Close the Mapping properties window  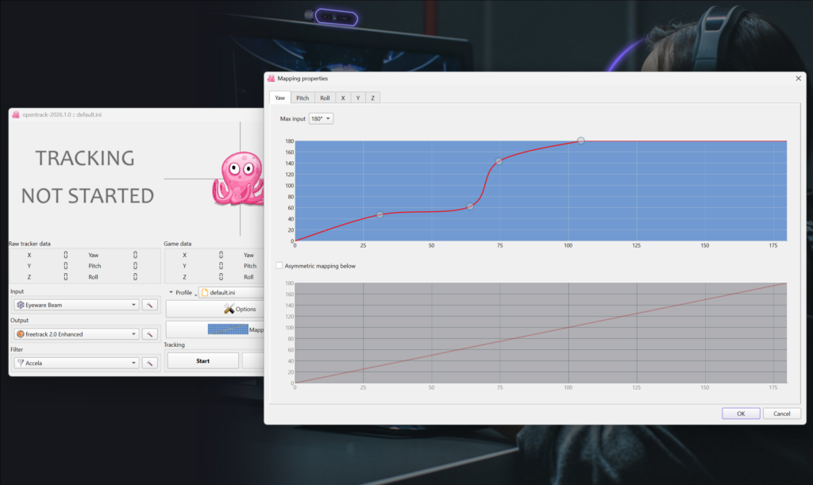(x=799, y=79)
